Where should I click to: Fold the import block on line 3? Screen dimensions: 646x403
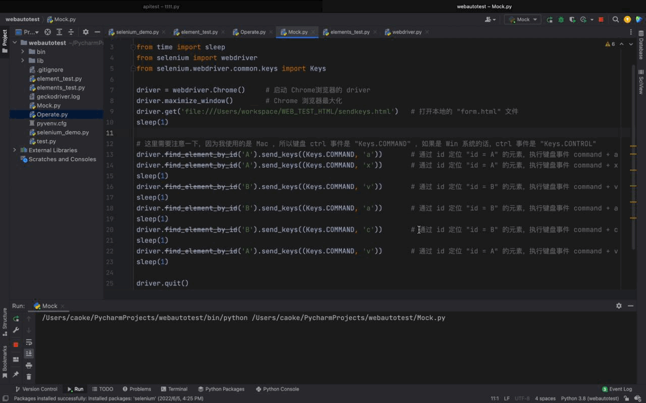tap(133, 47)
